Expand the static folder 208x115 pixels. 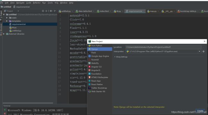tap(7, 18)
